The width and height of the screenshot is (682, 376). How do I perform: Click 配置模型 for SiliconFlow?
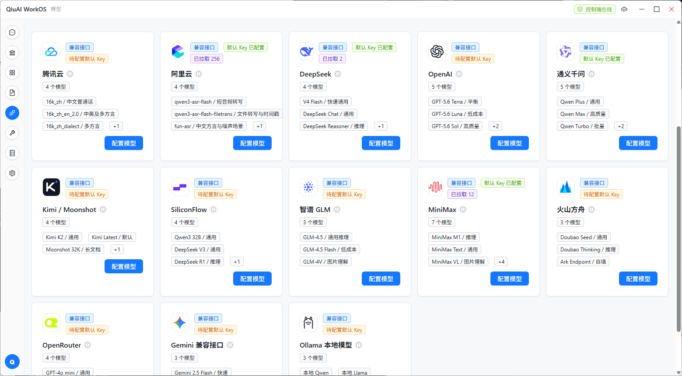click(x=252, y=279)
